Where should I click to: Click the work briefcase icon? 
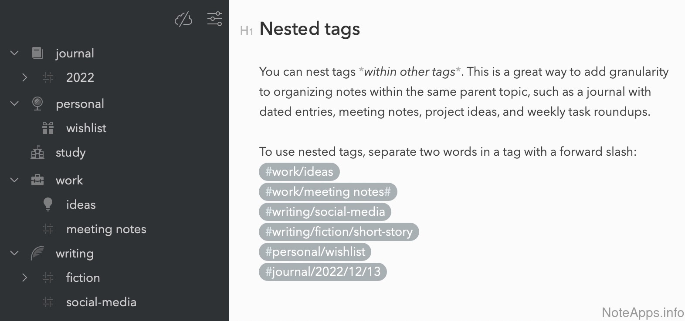pos(37,180)
